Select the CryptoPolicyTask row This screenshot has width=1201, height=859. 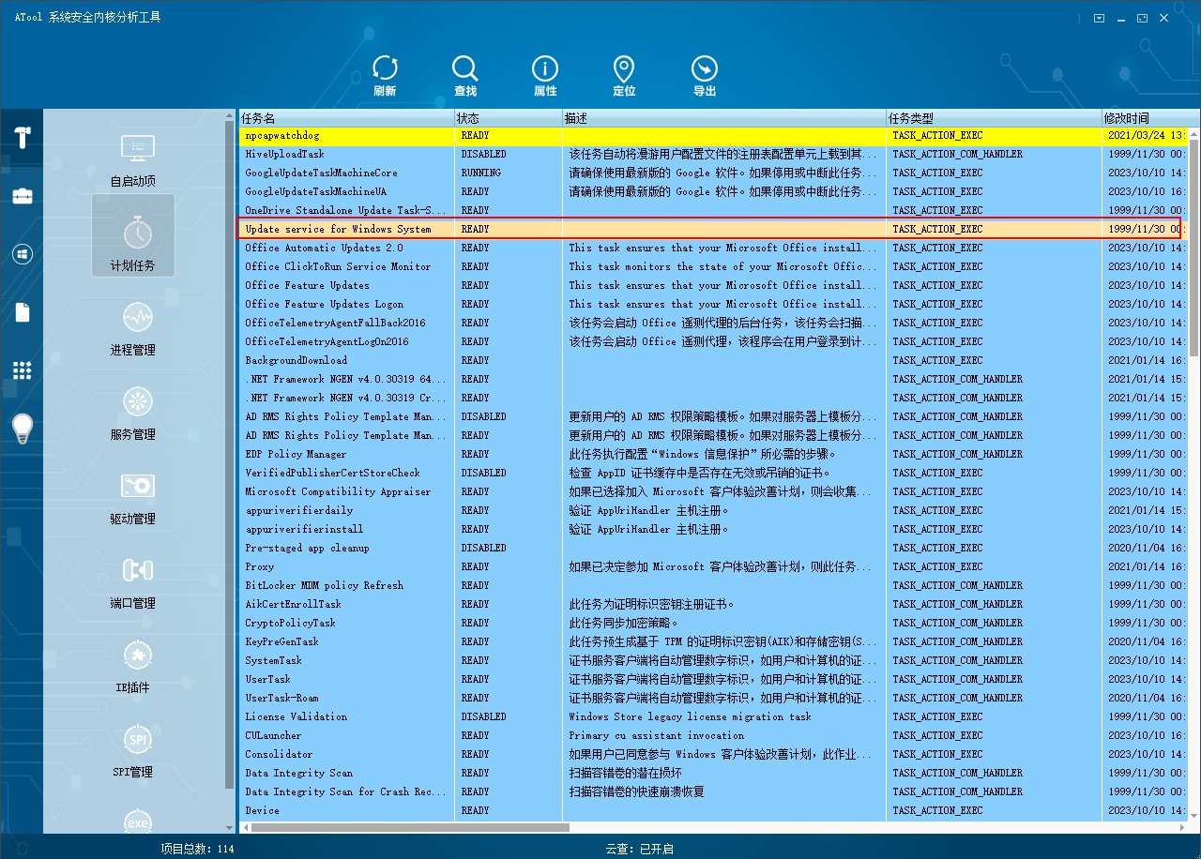coord(714,623)
